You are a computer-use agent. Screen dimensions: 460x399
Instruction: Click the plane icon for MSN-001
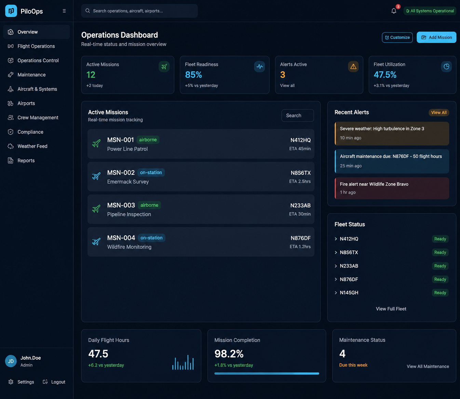coord(96,143)
